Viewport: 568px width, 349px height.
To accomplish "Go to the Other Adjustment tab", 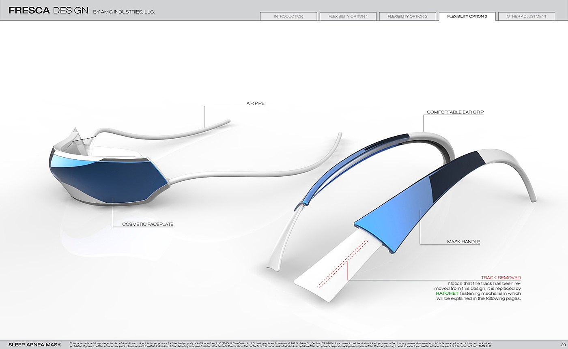I will [x=526, y=17].
